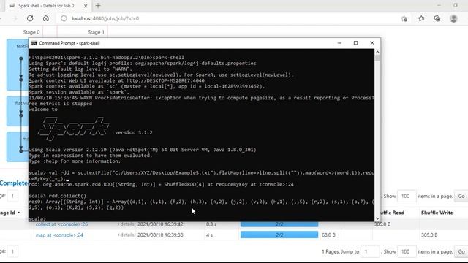
Task: Click the bottom Go pagination button
Action: 461,251
